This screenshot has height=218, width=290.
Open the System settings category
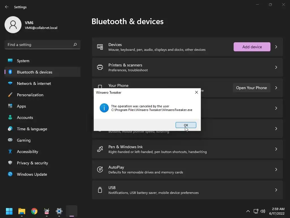point(42,61)
